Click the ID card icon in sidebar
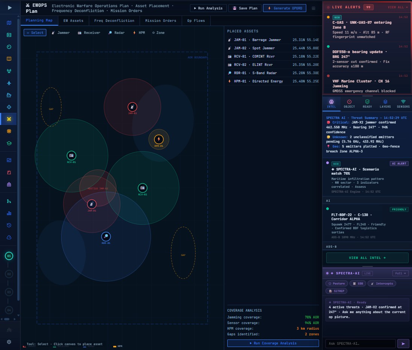 coord(9,35)
